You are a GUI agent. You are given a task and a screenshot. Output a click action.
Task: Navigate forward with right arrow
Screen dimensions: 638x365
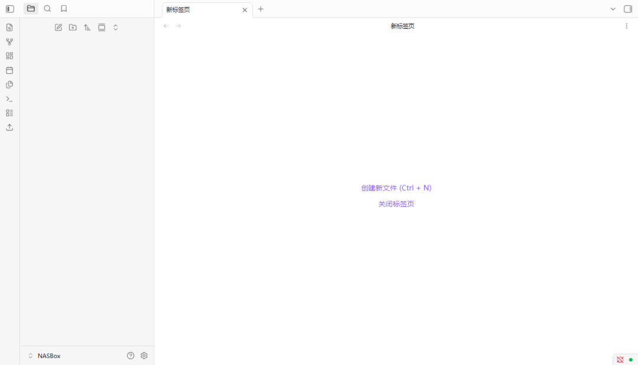tap(178, 26)
